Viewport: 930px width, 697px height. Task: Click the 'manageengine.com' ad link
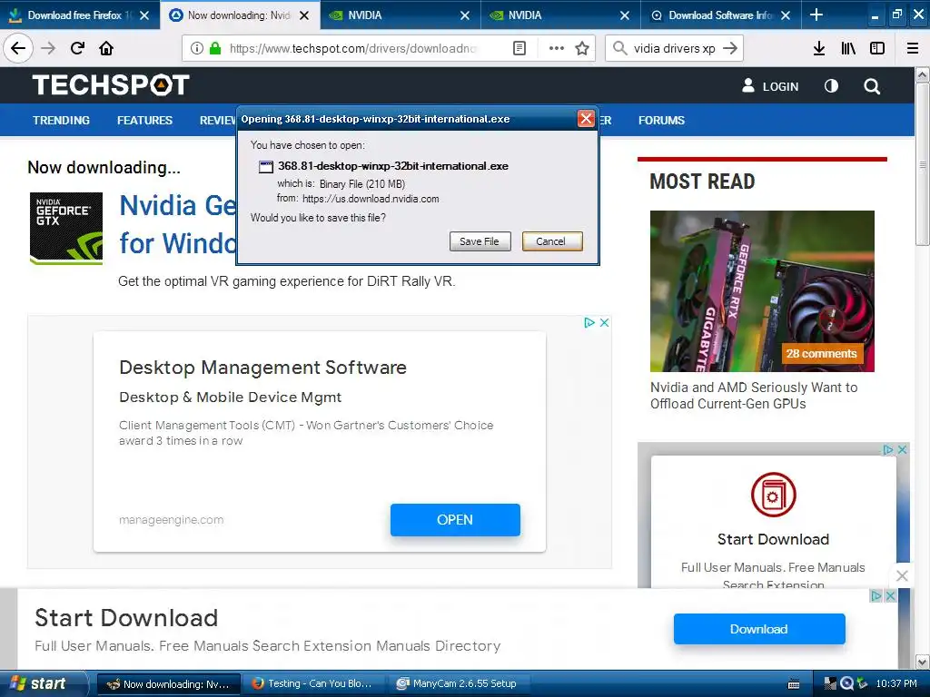click(x=172, y=520)
